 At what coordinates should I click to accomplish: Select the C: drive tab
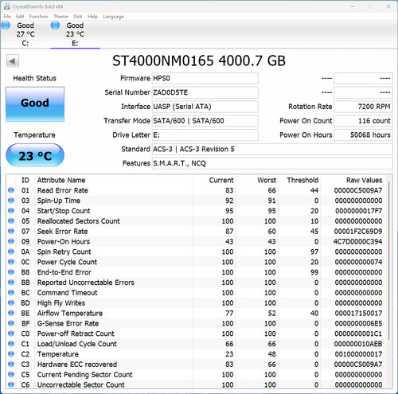[25, 34]
